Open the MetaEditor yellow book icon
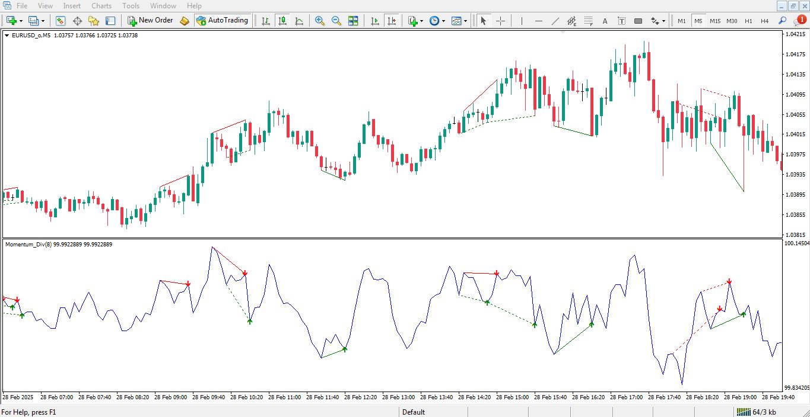810x417 pixels. 185,21
